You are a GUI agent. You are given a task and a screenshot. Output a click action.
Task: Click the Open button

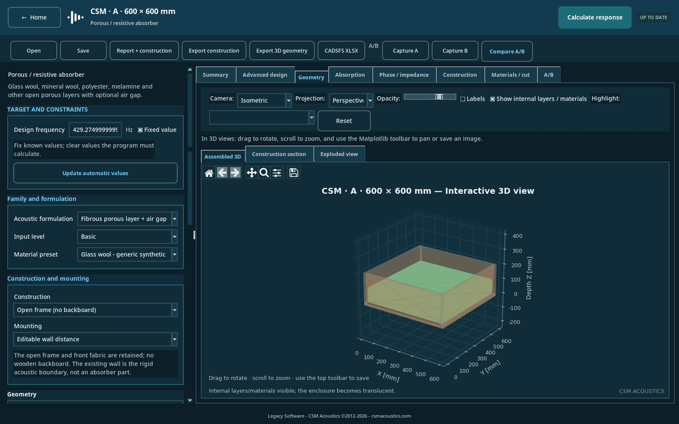(33, 51)
